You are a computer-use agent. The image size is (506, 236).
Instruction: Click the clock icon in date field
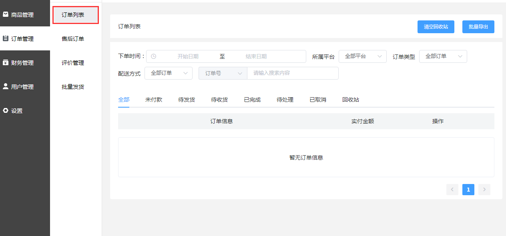coord(153,56)
